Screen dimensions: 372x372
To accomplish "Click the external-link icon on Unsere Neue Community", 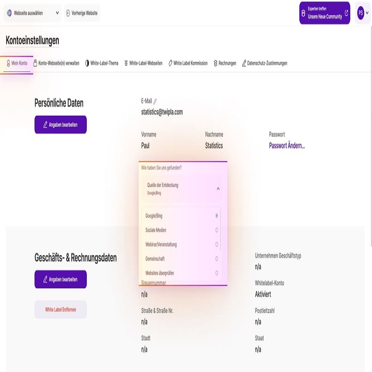I will [x=346, y=13].
